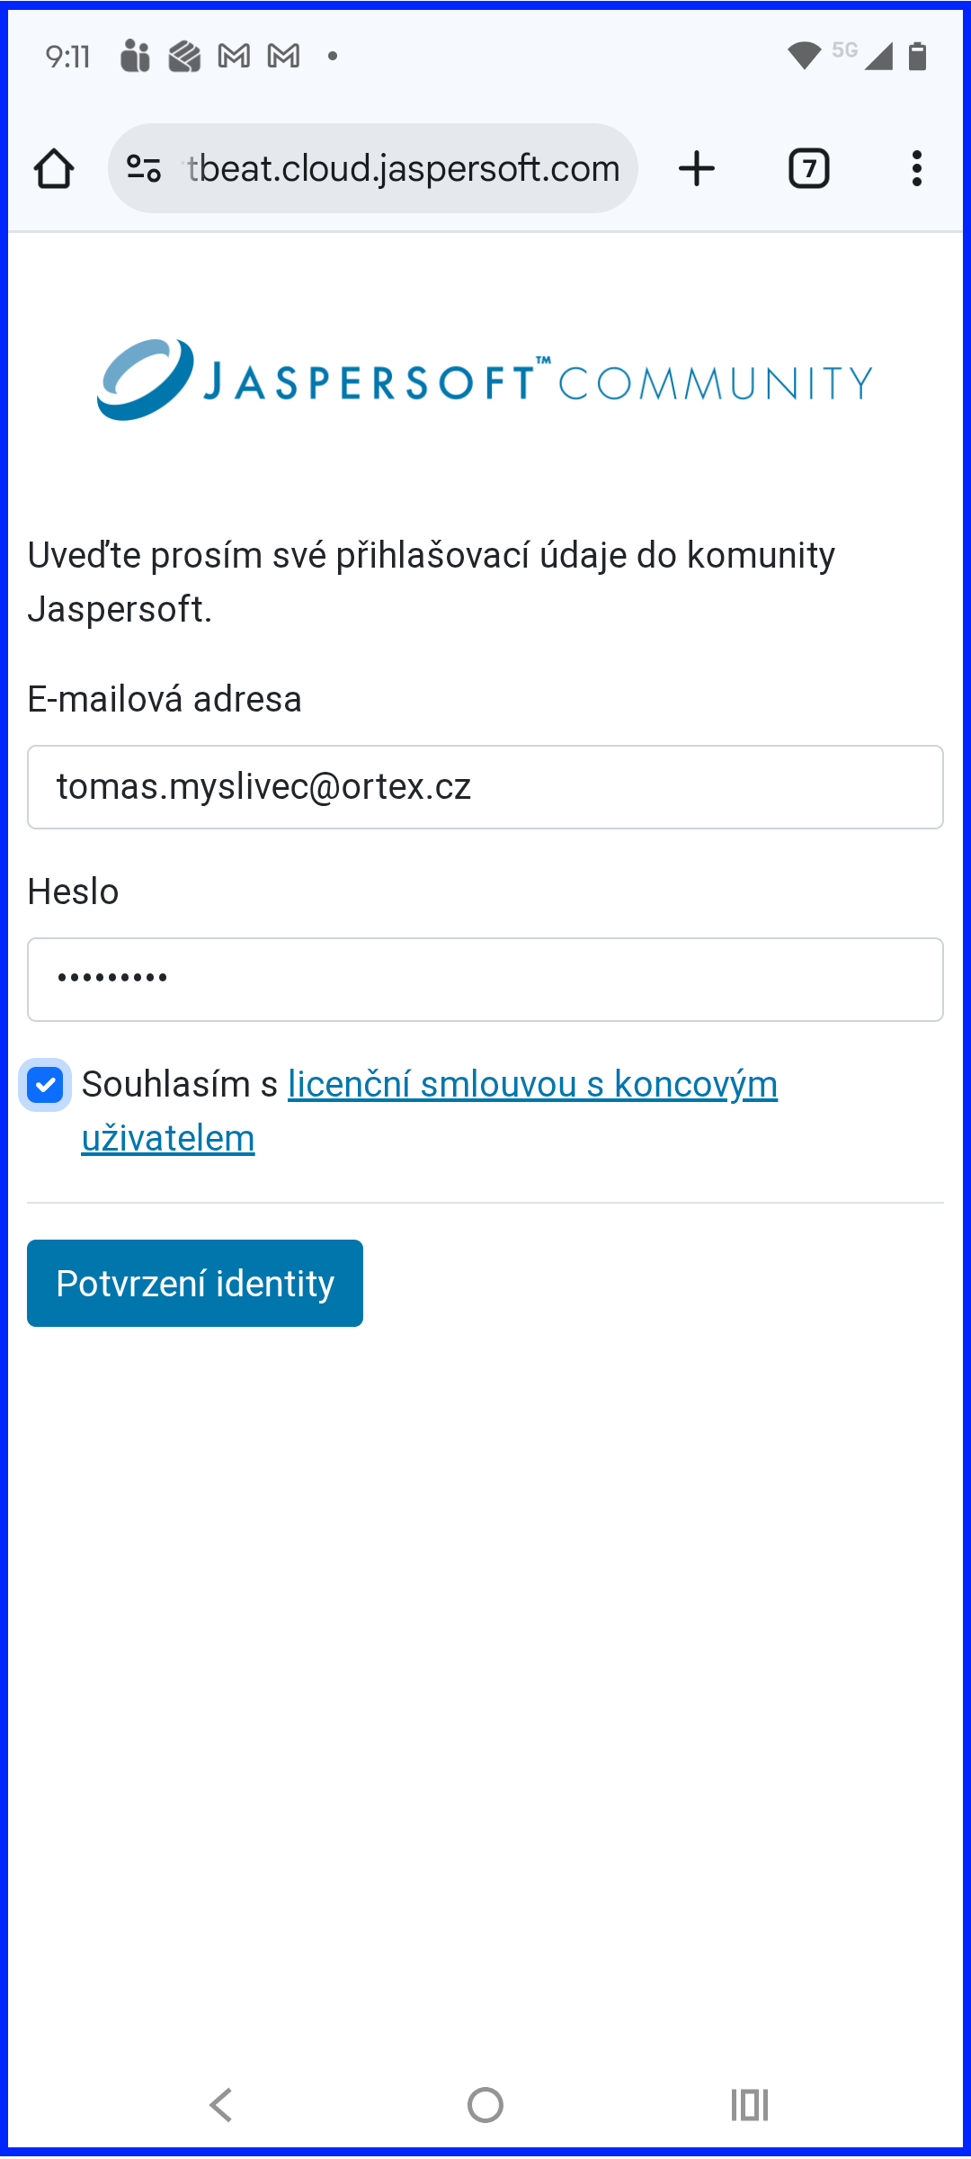Open the tab switcher showing 7 tabs
This screenshot has height=2159, width=971.
[808, 169]
